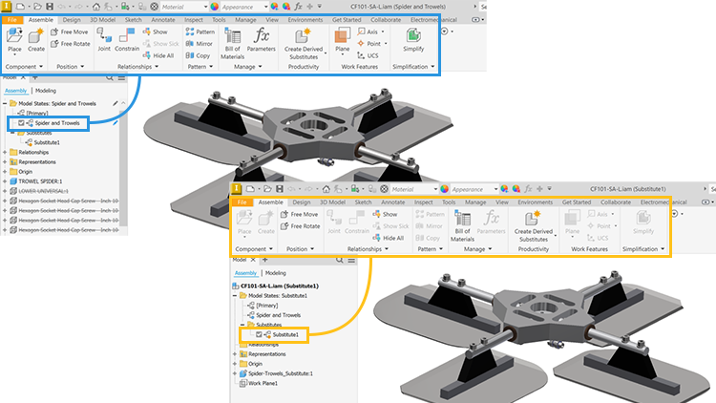
Task: Click browser hamburger menu in lower panel
Action: (351, 260)
